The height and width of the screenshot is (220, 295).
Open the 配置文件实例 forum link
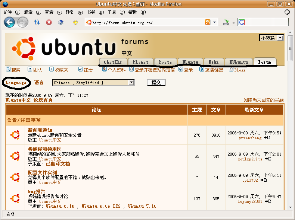click(x=42, y=172)
